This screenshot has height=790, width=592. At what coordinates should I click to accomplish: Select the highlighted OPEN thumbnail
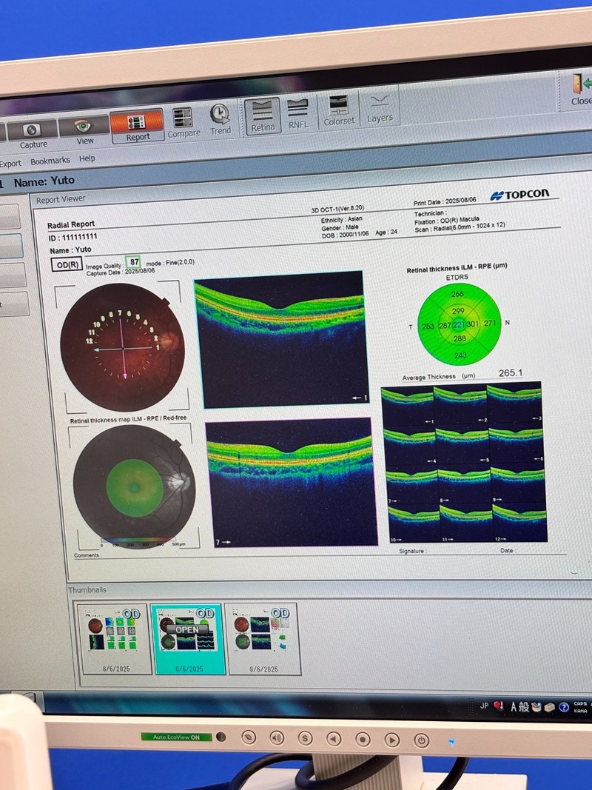(x=188, y=637)
